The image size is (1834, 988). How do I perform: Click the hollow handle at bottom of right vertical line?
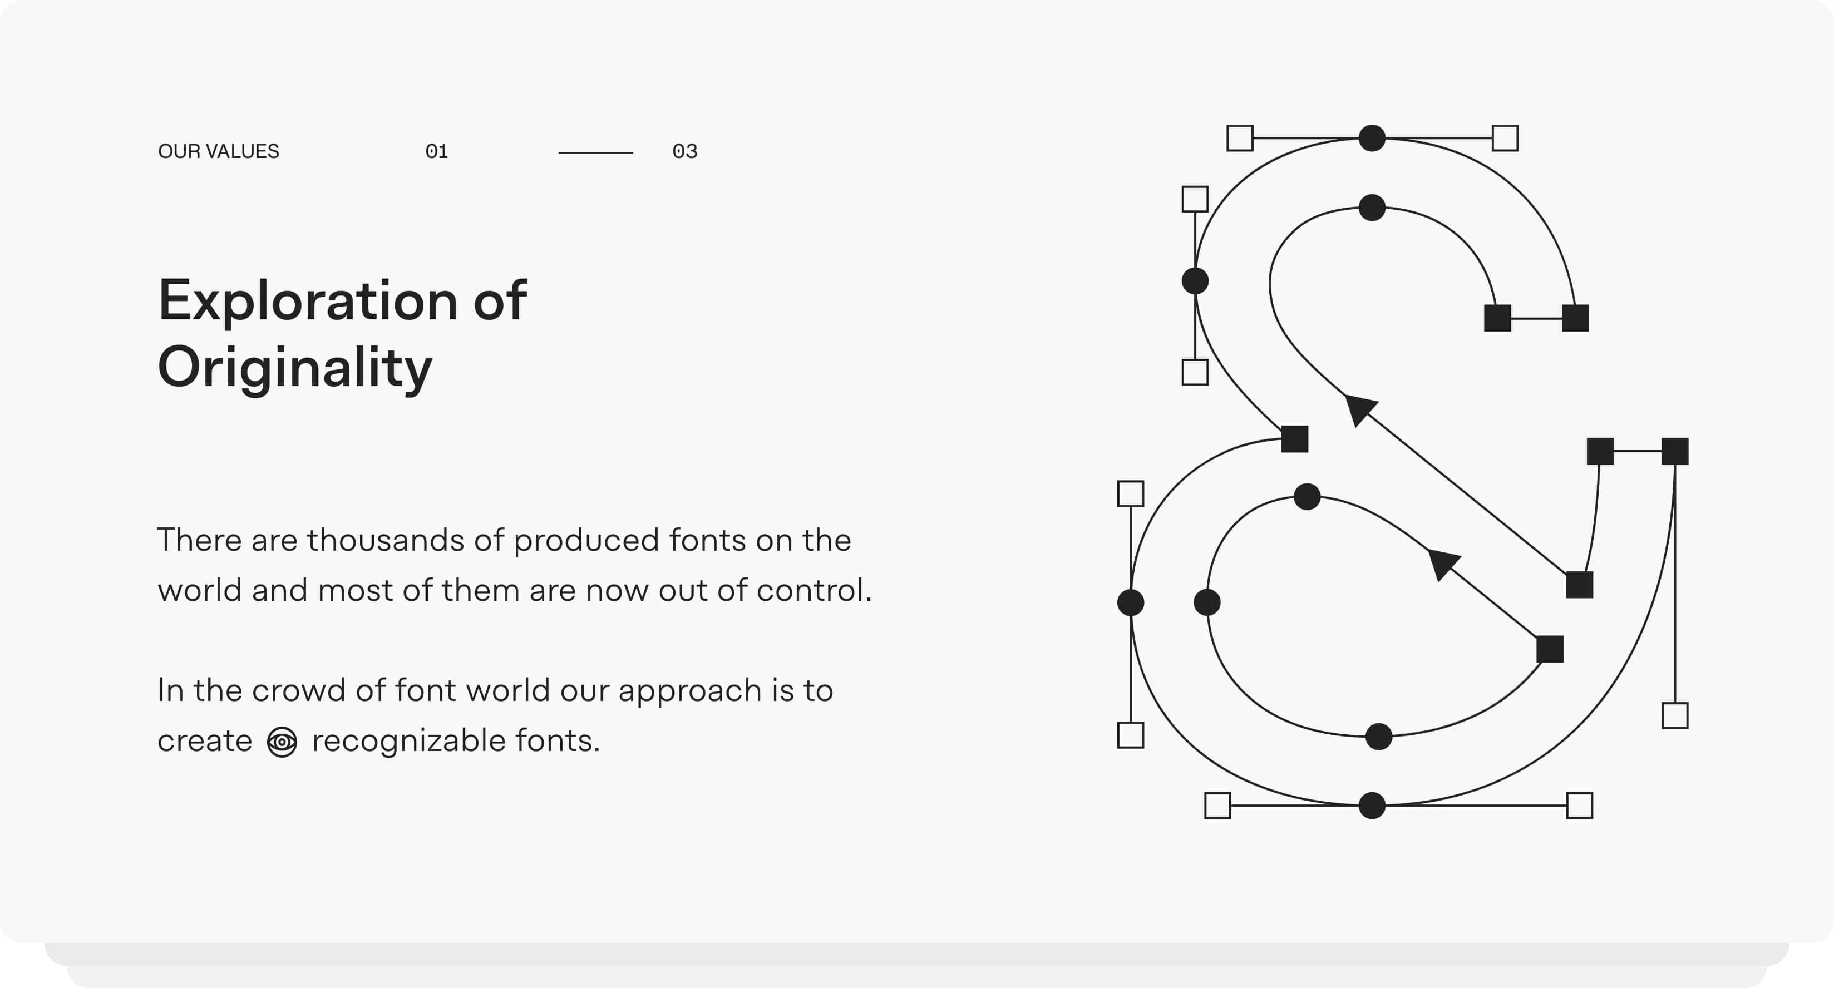coord(1674,715)
